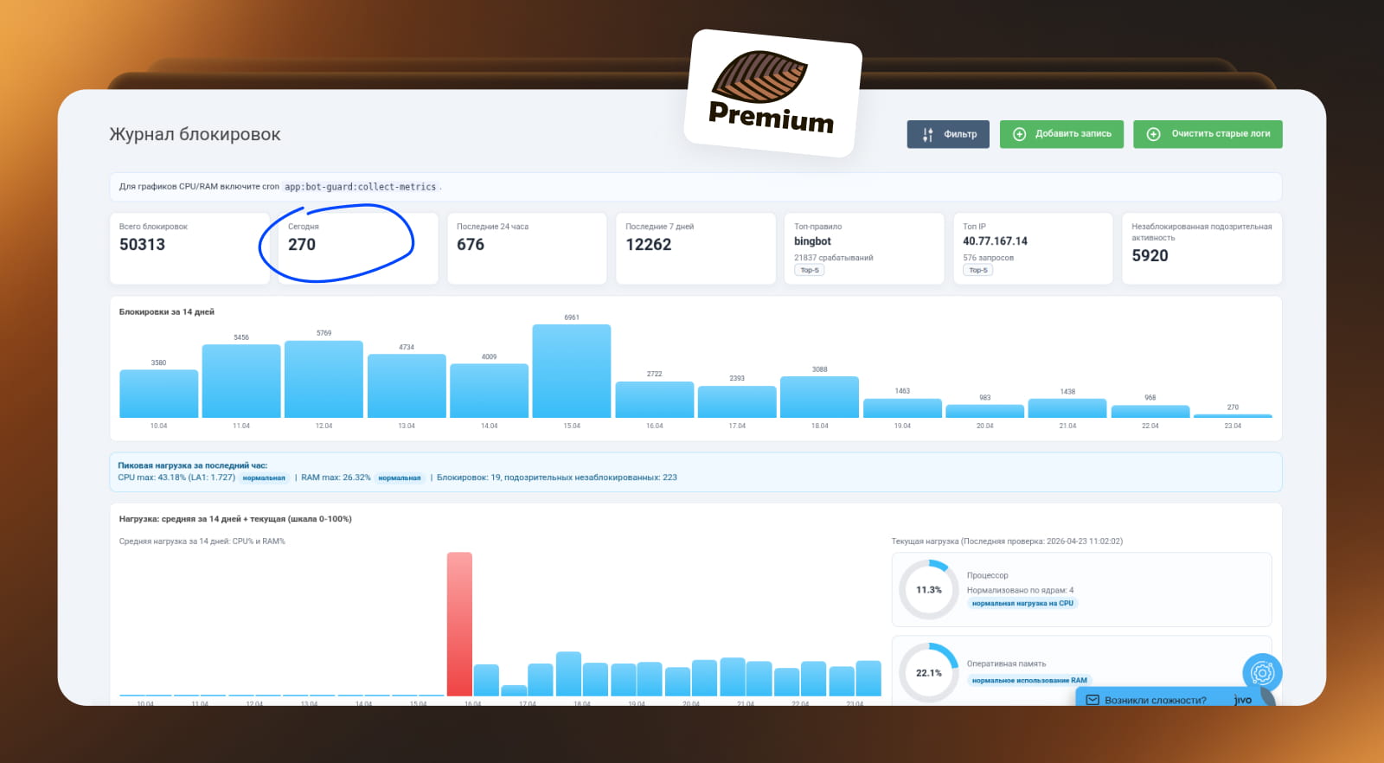Click the Всего блокировок 50313 card
The image size is (1384, 763).
tap(189, 248)
